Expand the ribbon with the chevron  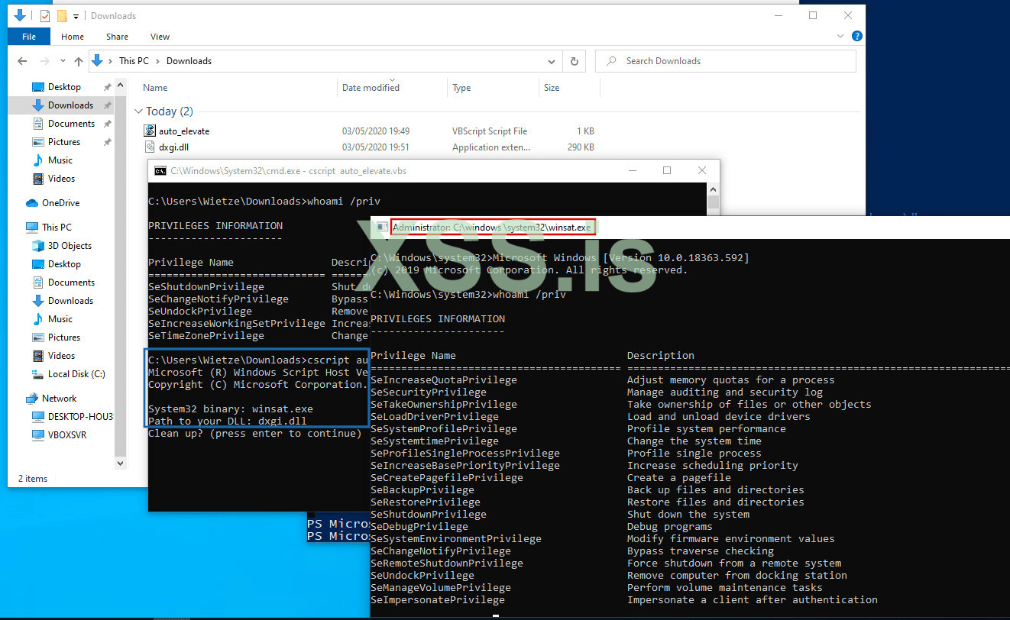click(841, 36)
